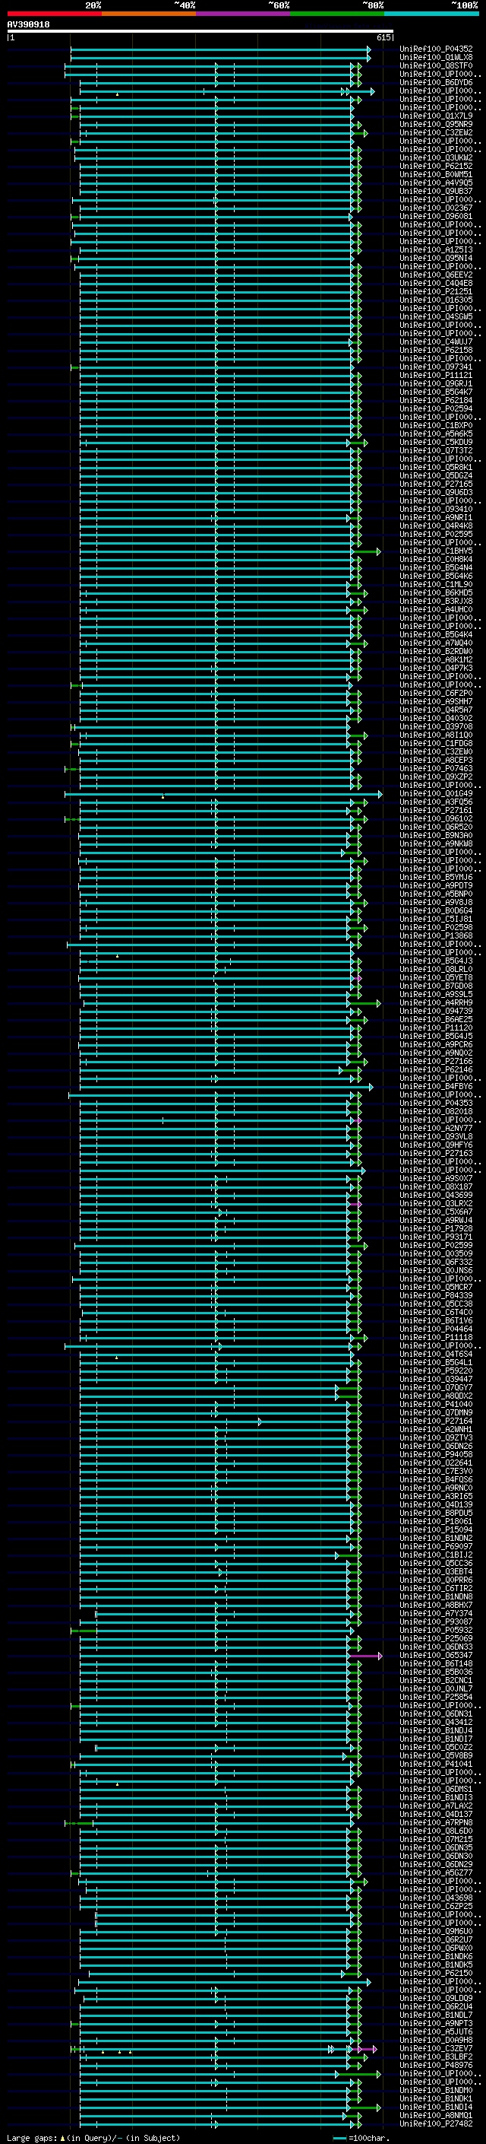Select the UniRef100_A9PDT9 label
This screenshot has width=486, height=2144.
pyautogui.click(x=436, y=885)
